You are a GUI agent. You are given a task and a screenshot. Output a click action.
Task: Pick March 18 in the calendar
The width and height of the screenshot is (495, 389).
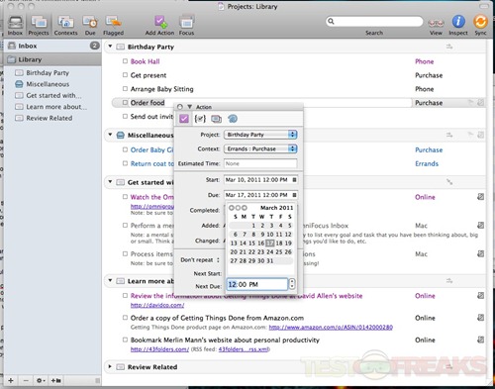279,243
